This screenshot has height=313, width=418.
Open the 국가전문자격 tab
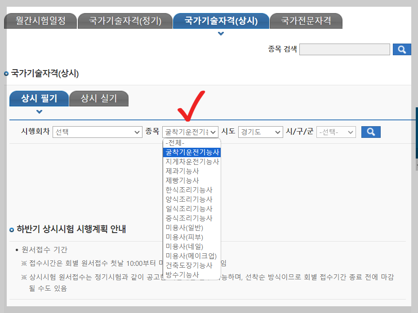pyautogui.click(x=306, y=20)
